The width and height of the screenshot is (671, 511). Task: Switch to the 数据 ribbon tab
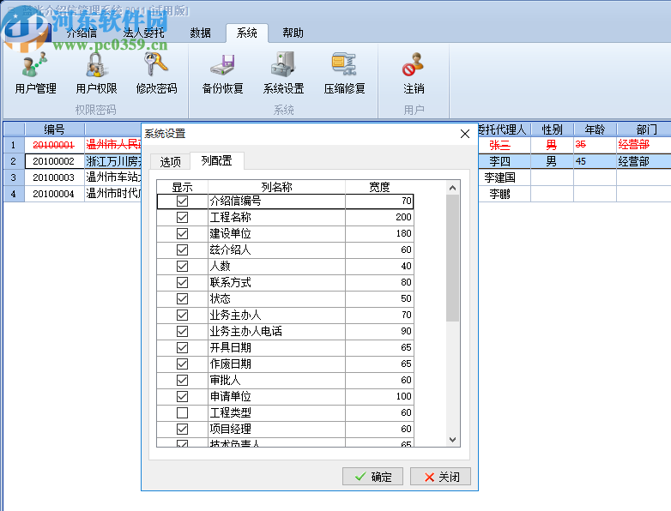(200, 33)
